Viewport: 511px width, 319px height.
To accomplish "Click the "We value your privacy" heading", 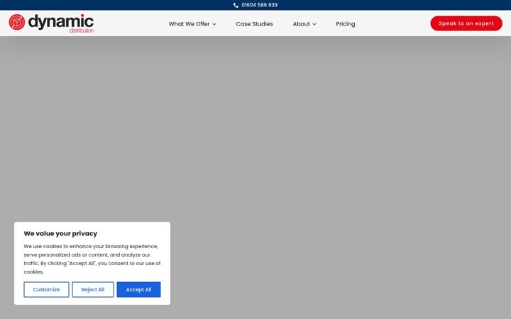I will [60, 233].
